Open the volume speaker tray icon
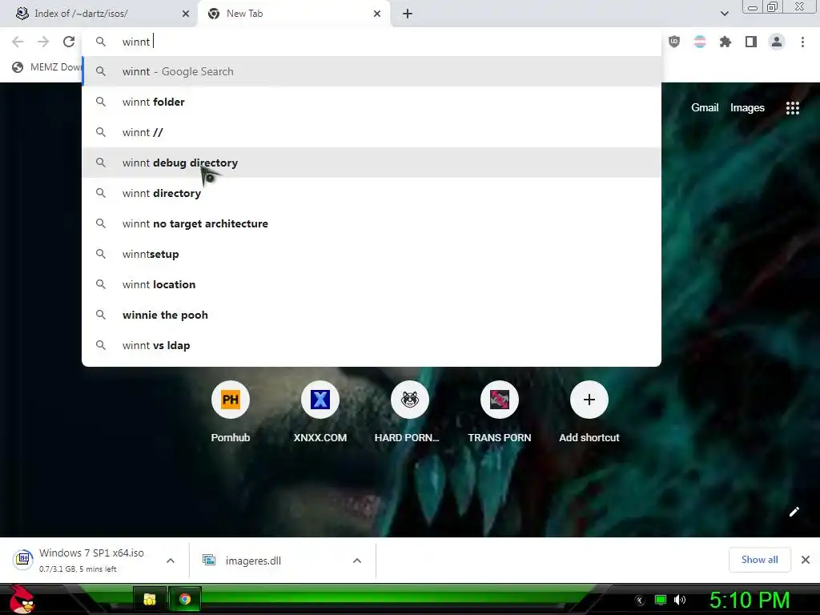Screen dimensions: 820x615 click(680, 600)
